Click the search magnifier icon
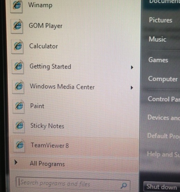180x192 pixels. pyautogui.click(x=124, y=185)
